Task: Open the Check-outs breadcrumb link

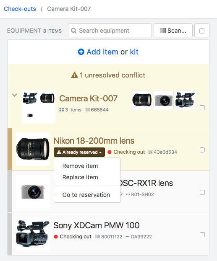Action: point(20,9)
